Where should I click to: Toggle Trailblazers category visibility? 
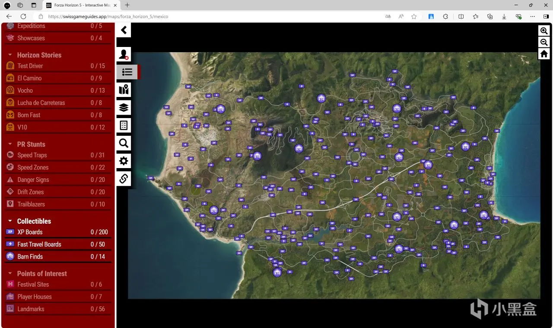(58, 204)
